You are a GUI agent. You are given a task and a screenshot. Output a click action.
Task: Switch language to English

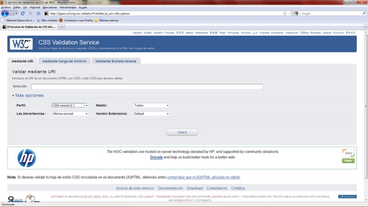tap(148, 33)
